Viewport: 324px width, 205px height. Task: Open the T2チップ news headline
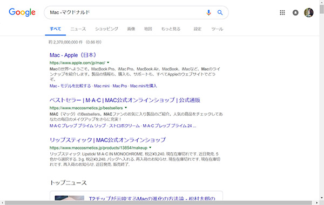coord(152,199)
